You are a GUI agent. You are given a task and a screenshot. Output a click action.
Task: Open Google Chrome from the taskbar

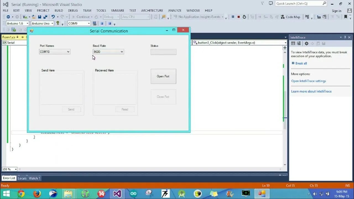[x=21, y=193]
